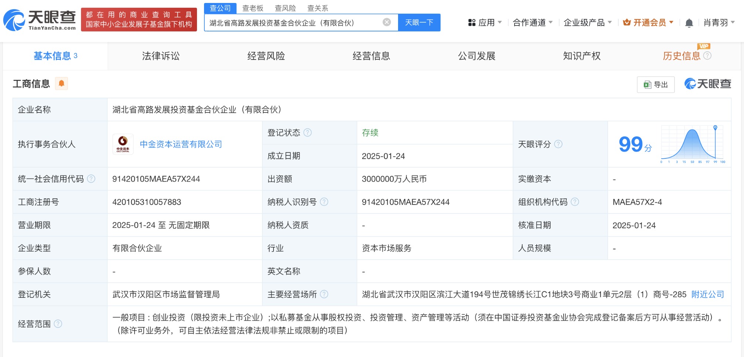Click the help icon next to 统一社会信用代码
Viewport: 744px width, 357px height.
(91, 179)
